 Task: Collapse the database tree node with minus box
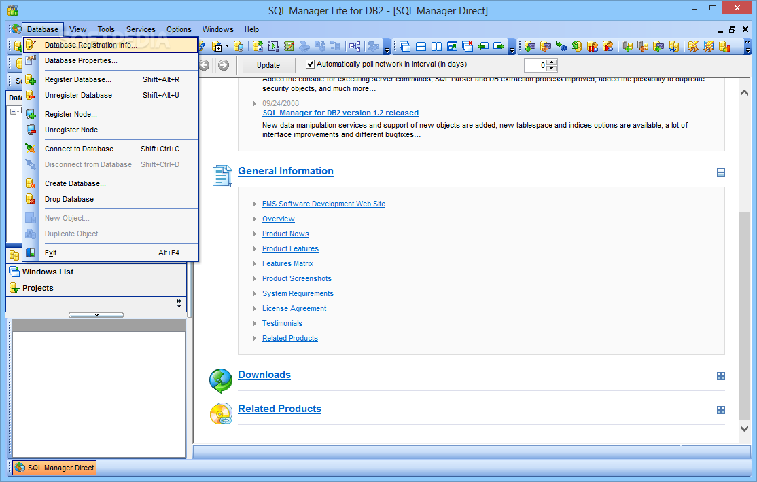pos(14,111)
